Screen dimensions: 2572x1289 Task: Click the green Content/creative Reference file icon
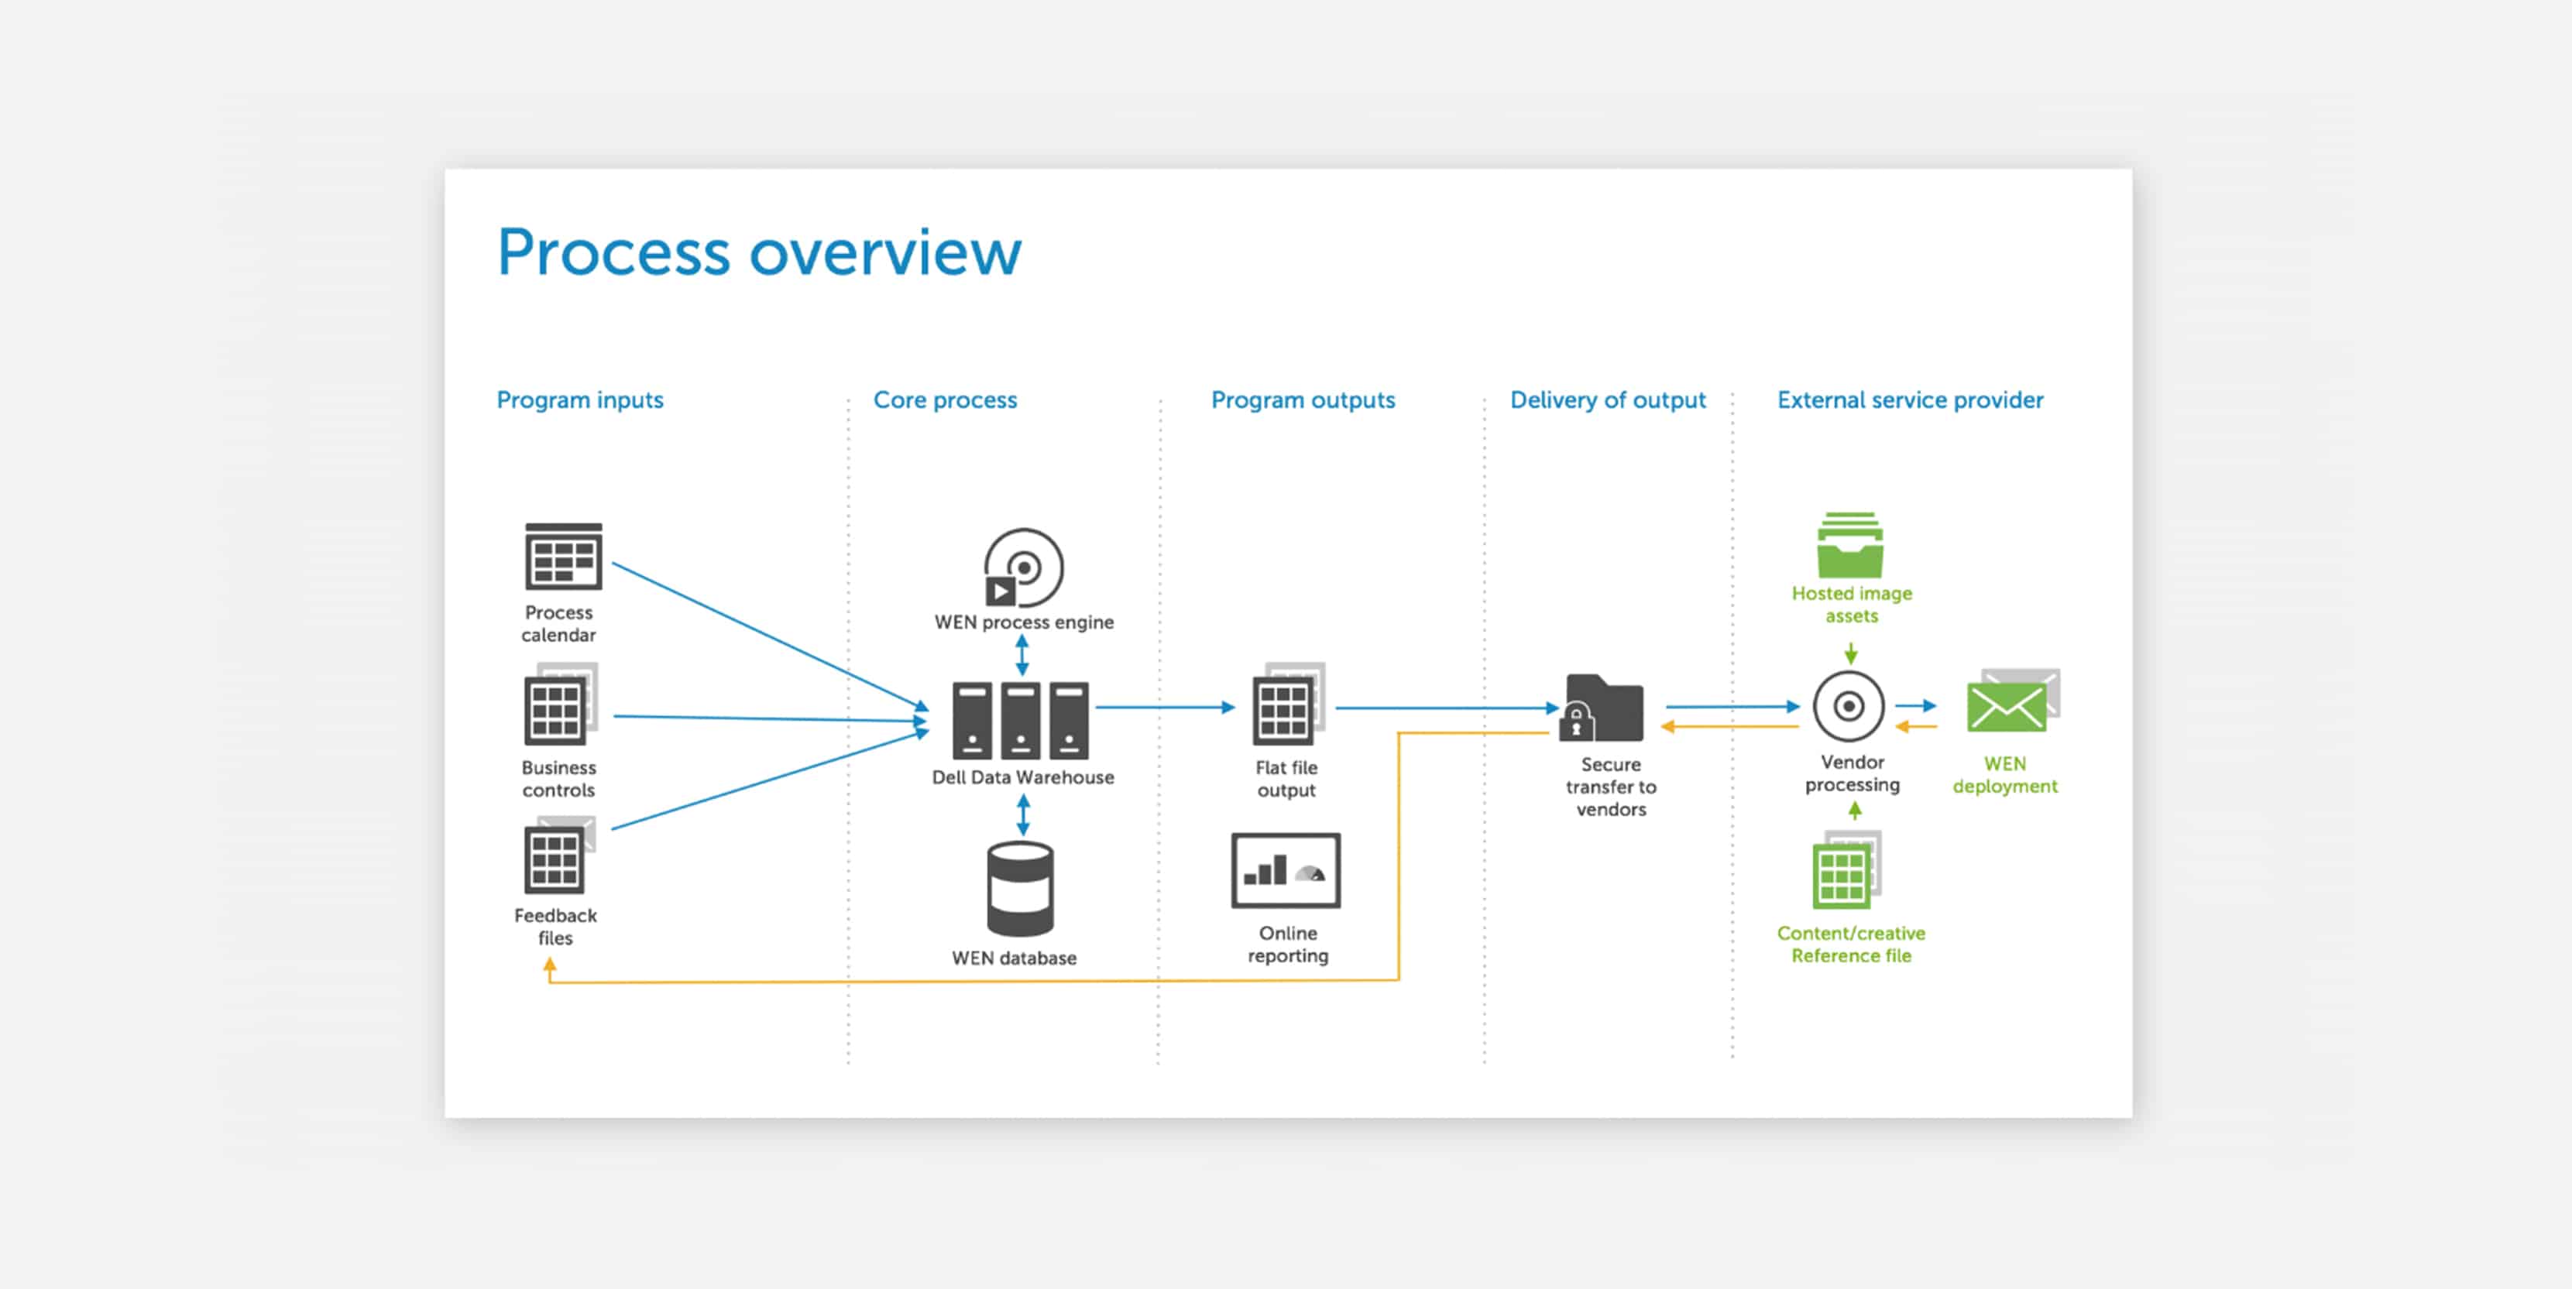1845,872
